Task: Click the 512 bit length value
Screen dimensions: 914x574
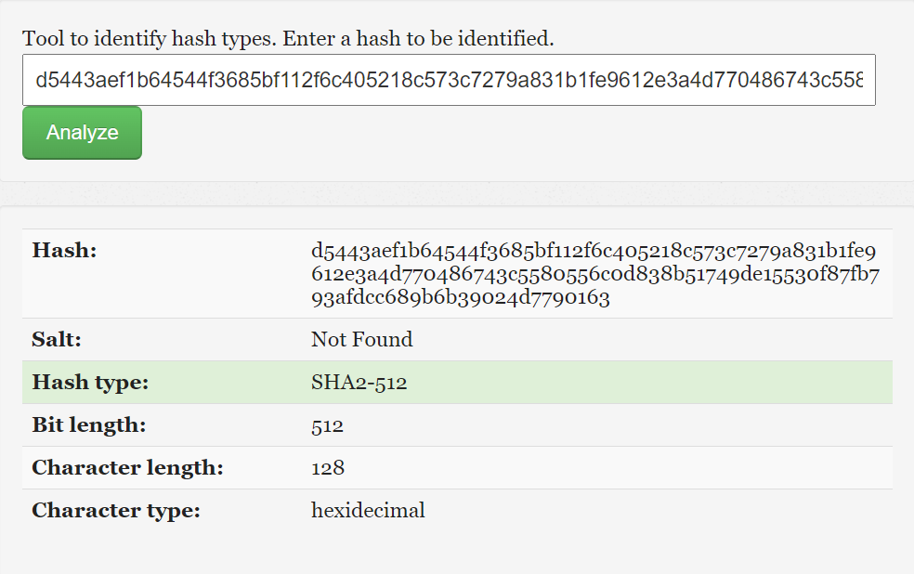Action: click(x=327, y=426)
